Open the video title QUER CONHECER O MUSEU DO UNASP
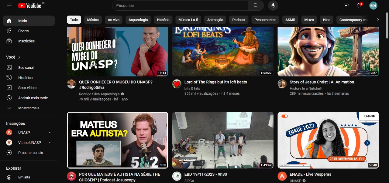389x183 pixels. point(116,85)
